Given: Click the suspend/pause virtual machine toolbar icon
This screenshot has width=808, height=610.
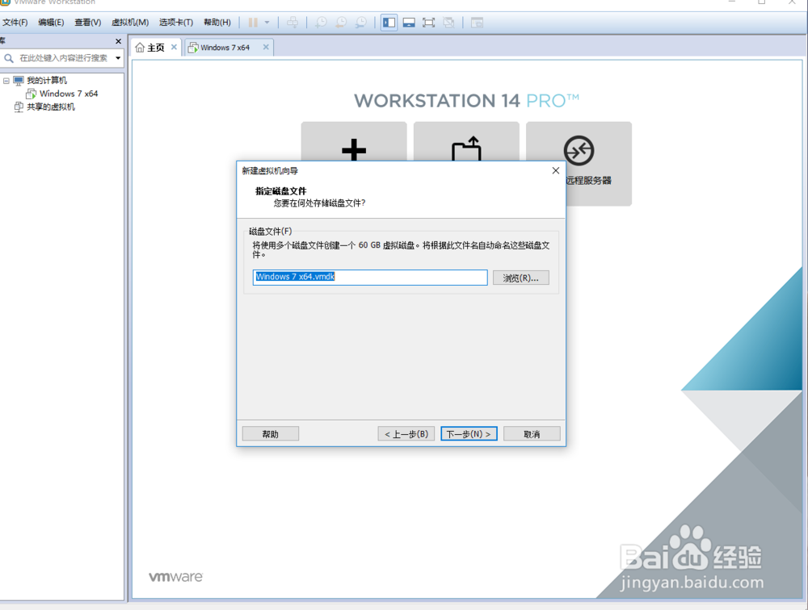Looking at the screenshot, I should 253,23.
